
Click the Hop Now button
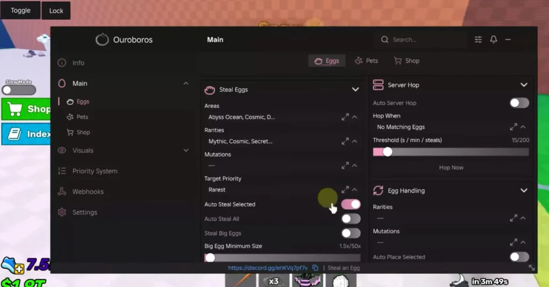451,167
